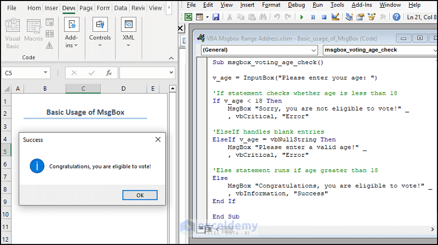Click Macro Security warning triangle icon

pyautogui.click(x=49, y=45)
